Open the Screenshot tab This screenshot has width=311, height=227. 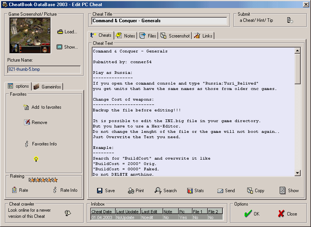tap(175, 36)
